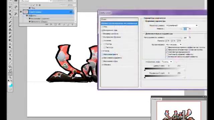Enable the Внешнее свечение checkbox
This screenshot has width=214, height=120.
tap(102, 34)
